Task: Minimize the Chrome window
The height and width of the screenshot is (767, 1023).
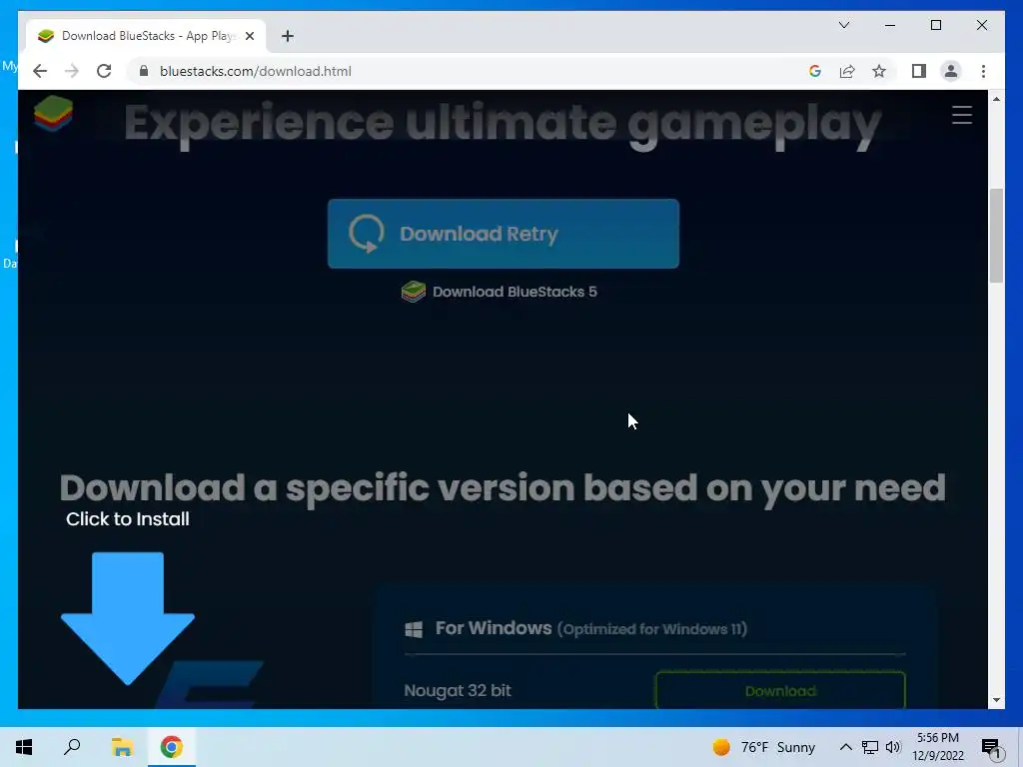Action: pyautogui.click(x=890, y=25)
